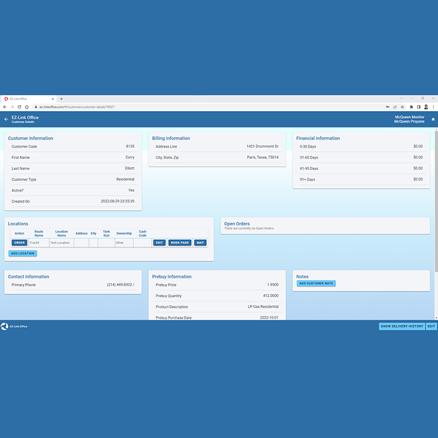Click EDIT in the Test Location row
The width and height of the screenshot is (438, 438).
[x=159, y=243]
